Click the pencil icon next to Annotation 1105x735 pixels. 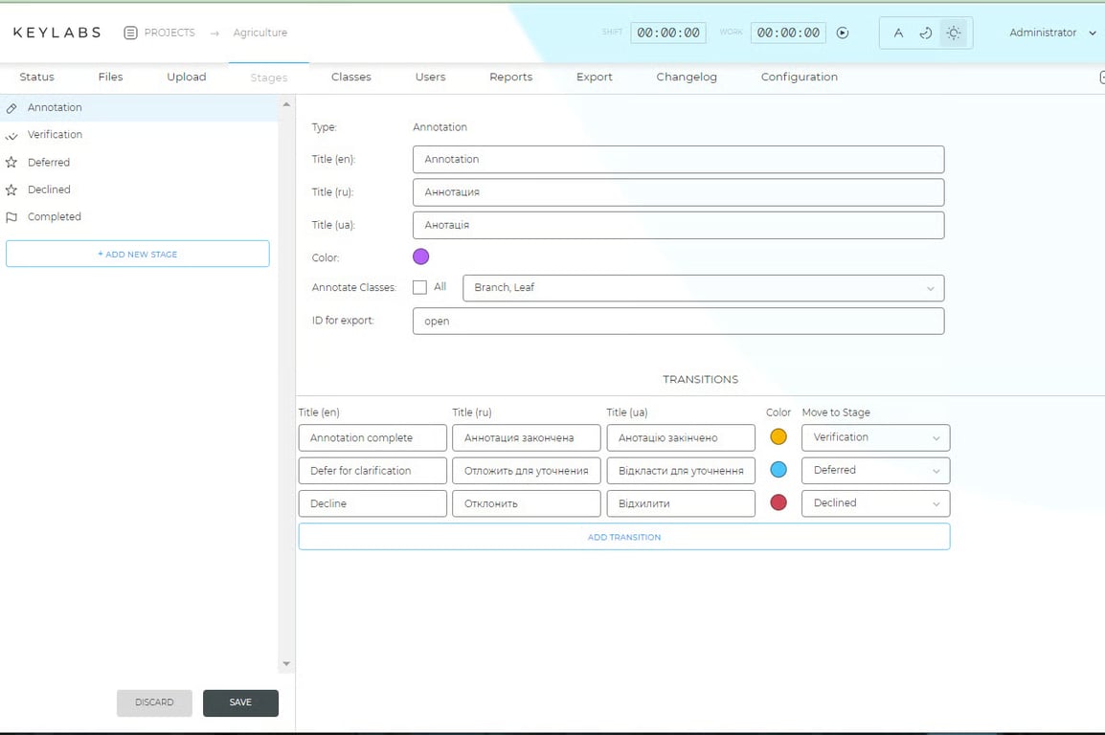click(11, 108)
